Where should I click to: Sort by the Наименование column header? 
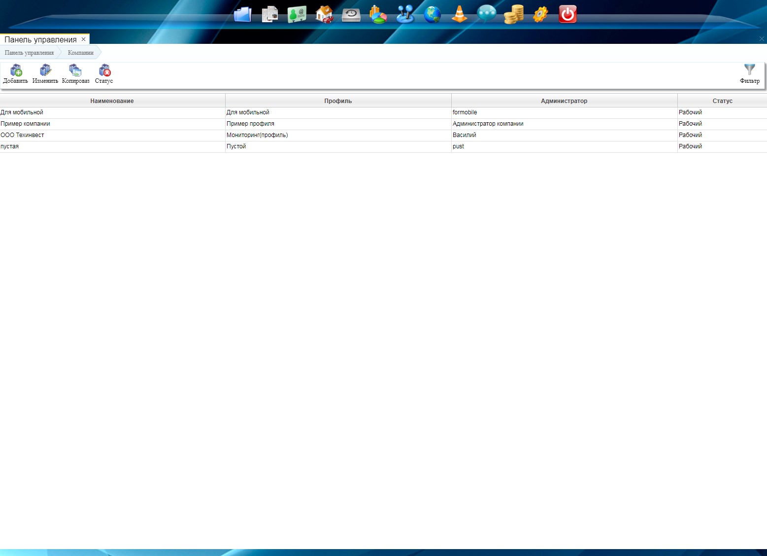(112, 101)
